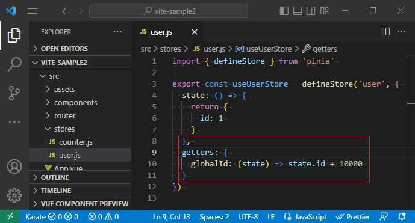
Task: Open Source Control view
Action: click(14, 93)
